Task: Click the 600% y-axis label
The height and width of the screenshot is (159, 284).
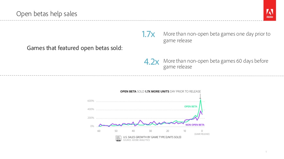Action: [x=91, y=101]
